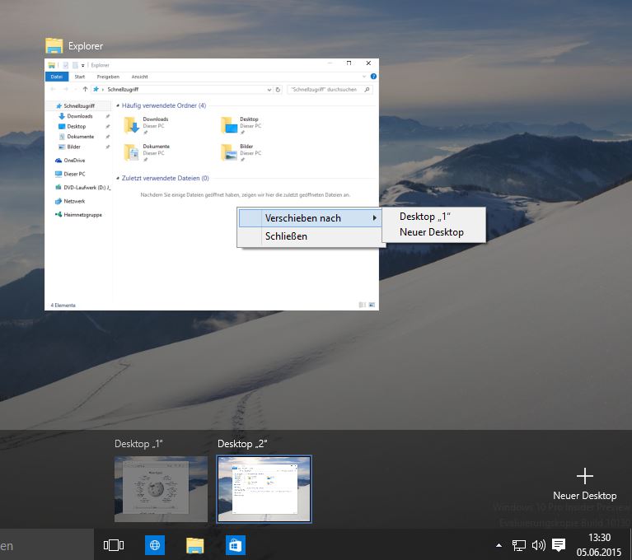Screen dimensions: 632x560
Task: Select Desktop in navigation pane
Action: tap(76, 127)
